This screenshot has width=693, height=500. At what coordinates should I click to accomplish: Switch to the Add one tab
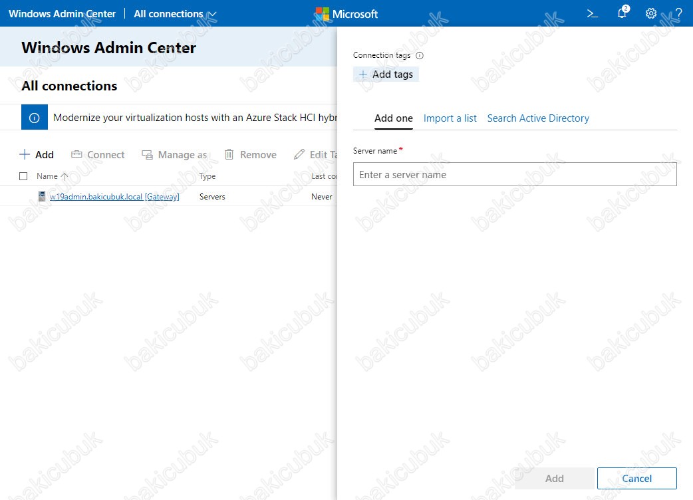coord(393,118)
